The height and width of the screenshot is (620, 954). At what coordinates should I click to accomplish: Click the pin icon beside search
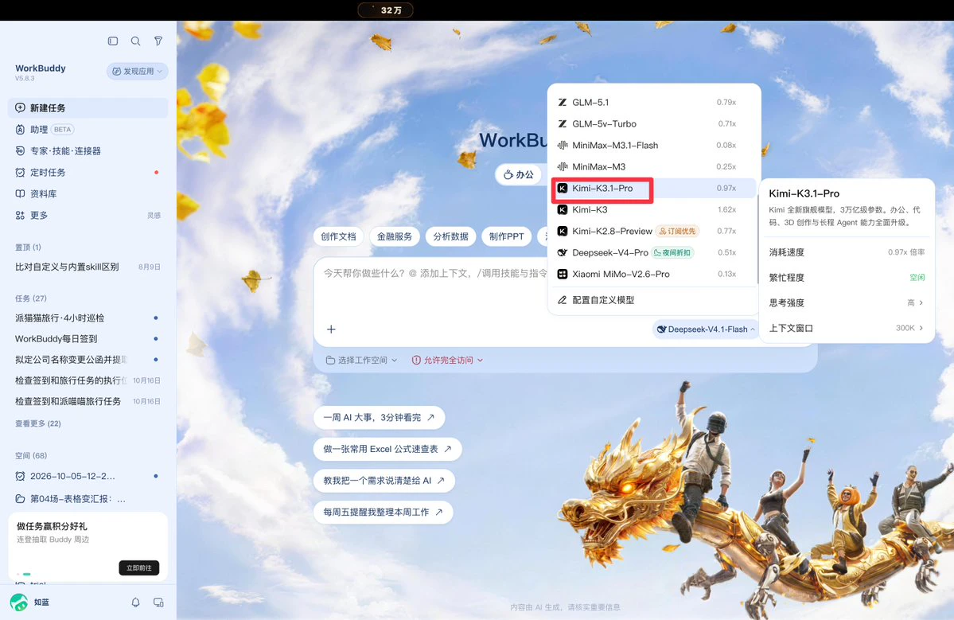tap(158, 41)
